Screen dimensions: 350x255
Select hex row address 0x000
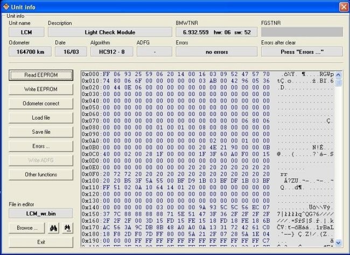[92, 74]
